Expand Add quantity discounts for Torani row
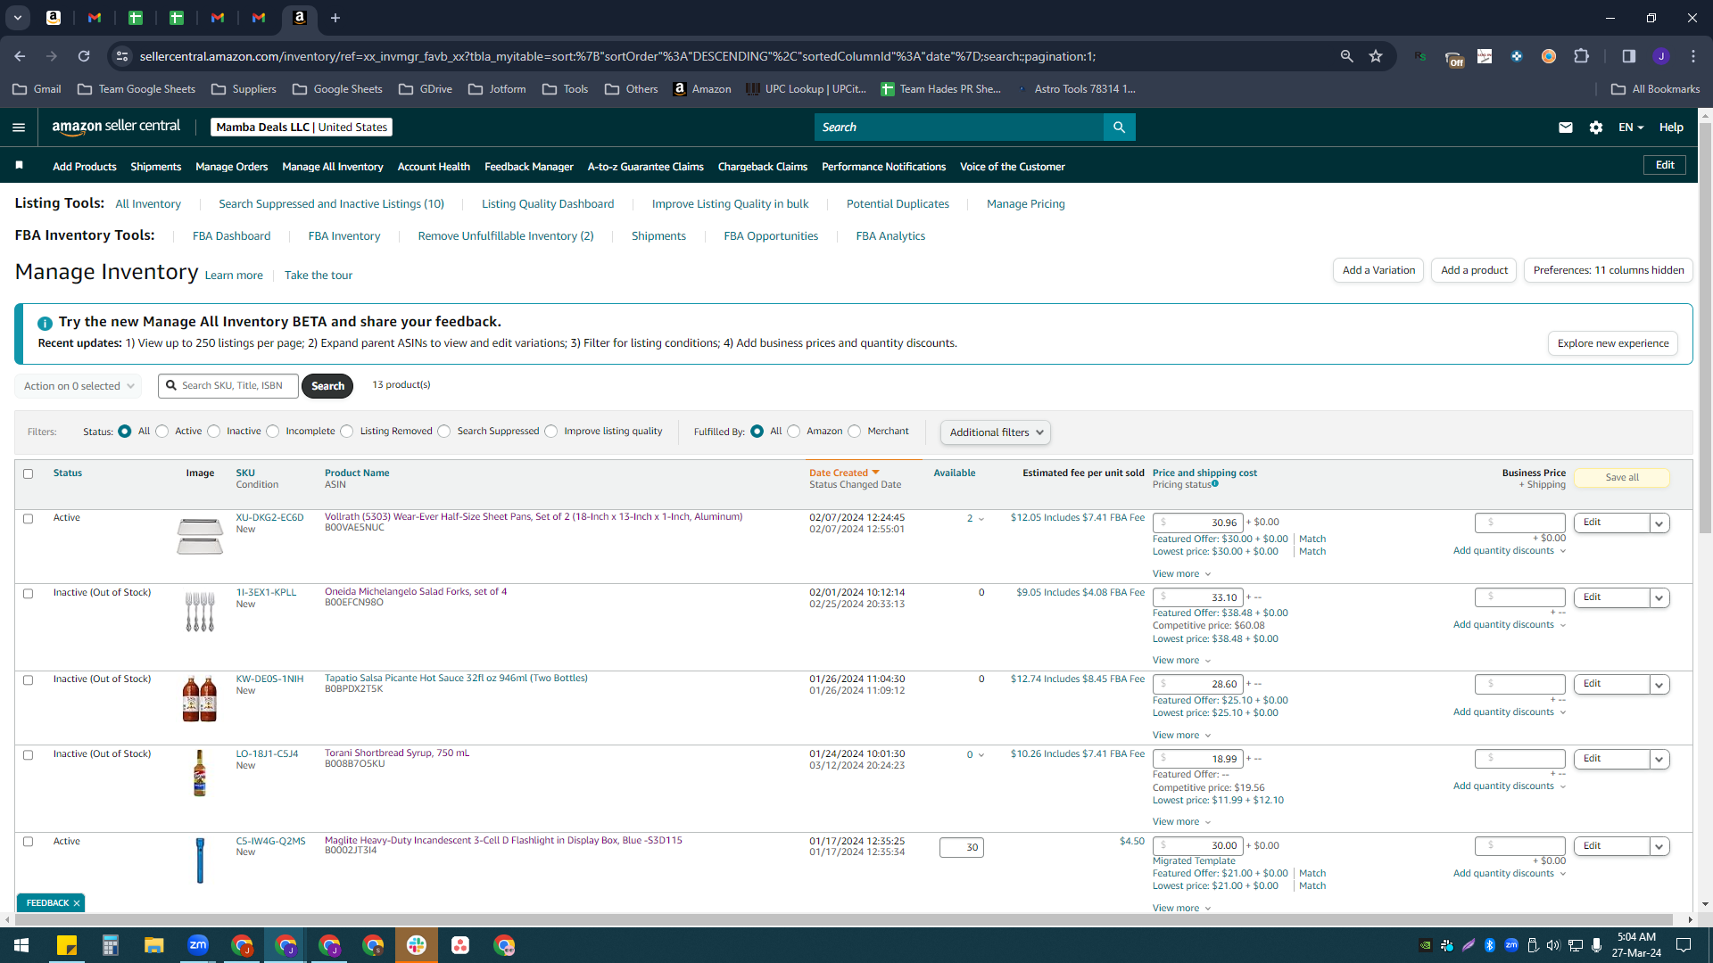1713x963 pixels. pos(1510,786)
